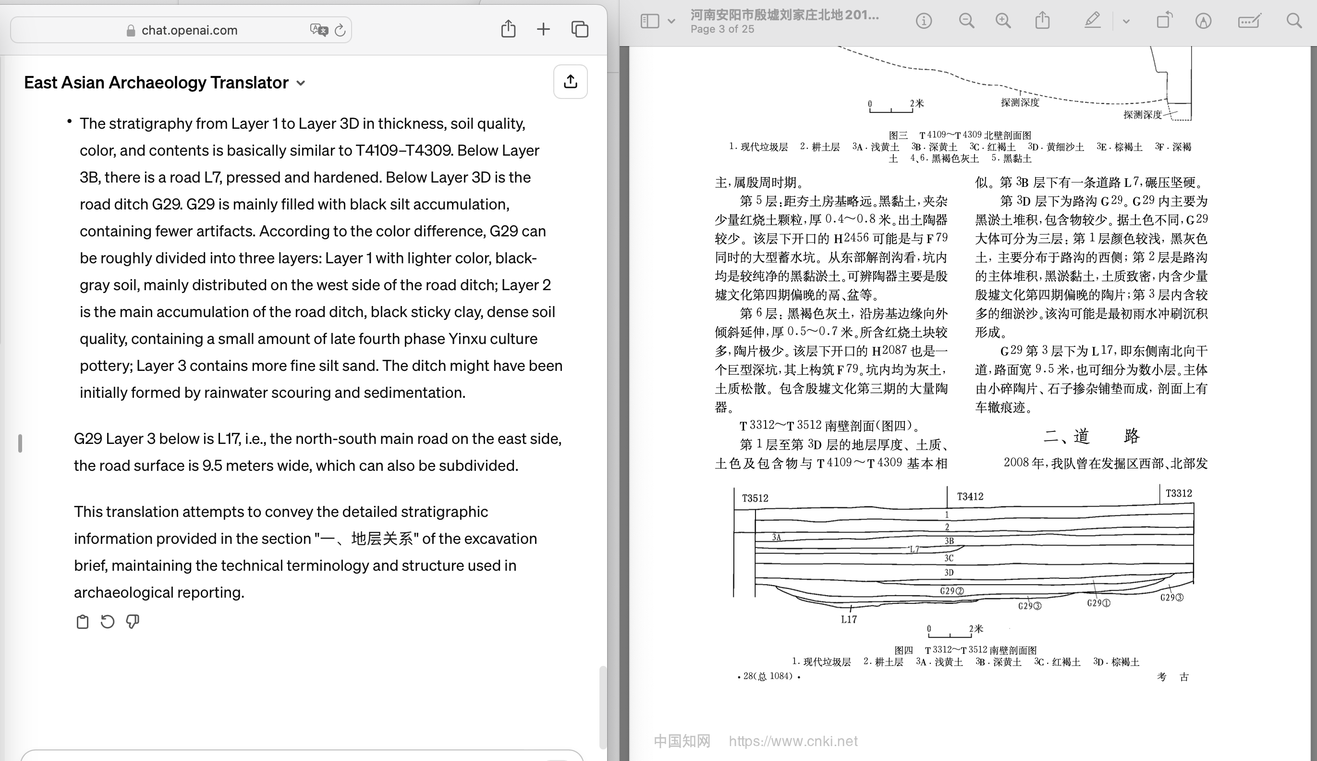The image size is (1317, 761).
Task: Open Preview sidebar view options chevron
Action: point(672,22)
